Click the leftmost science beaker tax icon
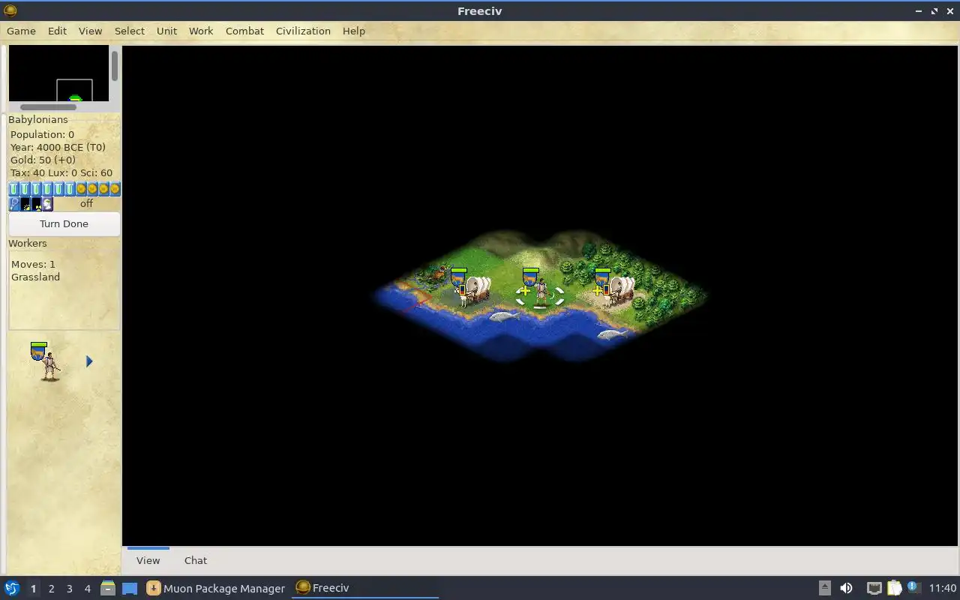The width and height of the screenshot is (960, 600). (13, 189)
